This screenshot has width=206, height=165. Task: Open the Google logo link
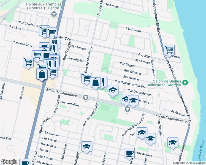point(9,162)
